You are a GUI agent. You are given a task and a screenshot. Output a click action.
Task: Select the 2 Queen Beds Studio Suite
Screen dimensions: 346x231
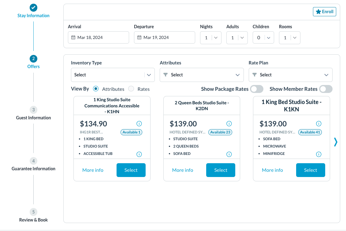click(x=221, y=170)
